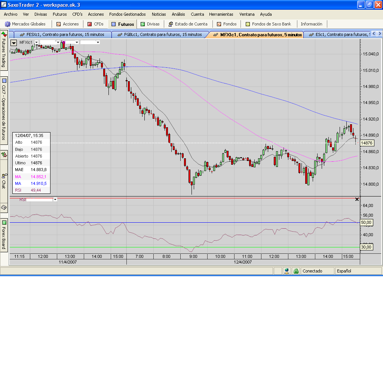Click the newspaper sidebar icon

pos(4,208)
